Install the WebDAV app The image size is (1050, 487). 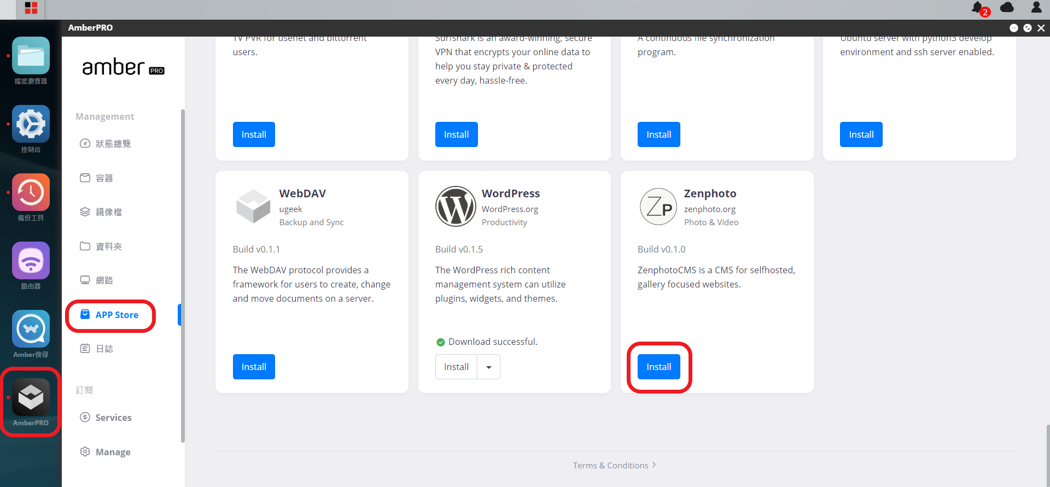254,367
